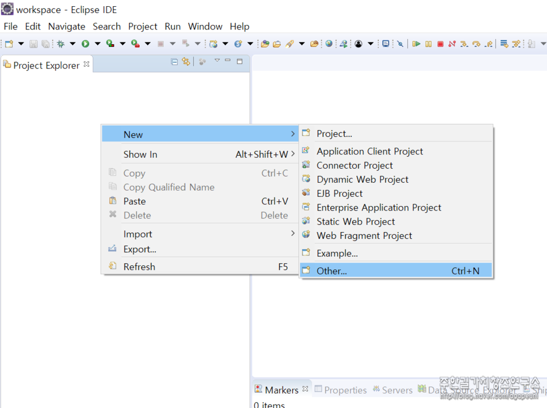The image size is (547, 408).
Task: Choose Dynamic Web Project from submenu
Action: [396, 179]
